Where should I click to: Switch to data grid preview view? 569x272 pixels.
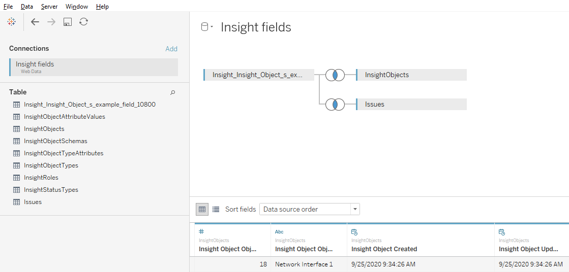(x=202, y=209)
